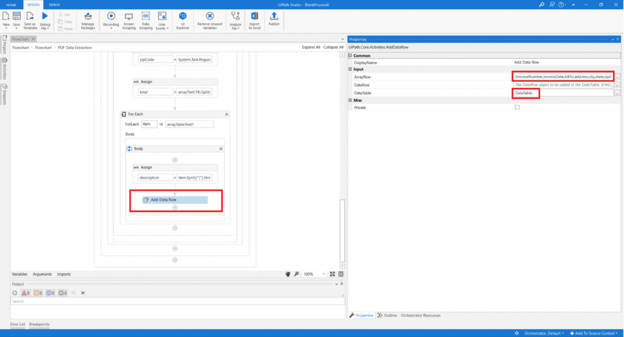Open the Breakpoints tab
The width and height of the screenshot is (624, 337).
[39, 324]
